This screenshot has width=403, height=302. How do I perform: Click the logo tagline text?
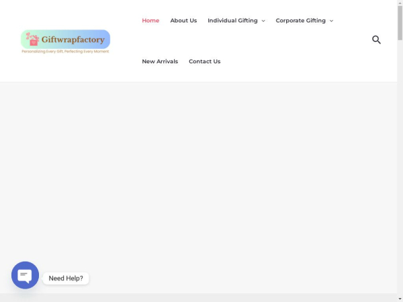[x=65, y=52]
